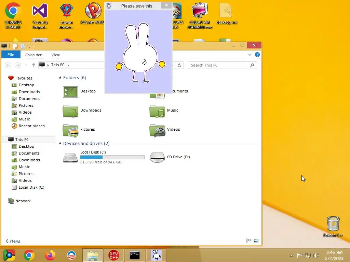
Task: Refresh the This PC view
Action: click(179, 65)
